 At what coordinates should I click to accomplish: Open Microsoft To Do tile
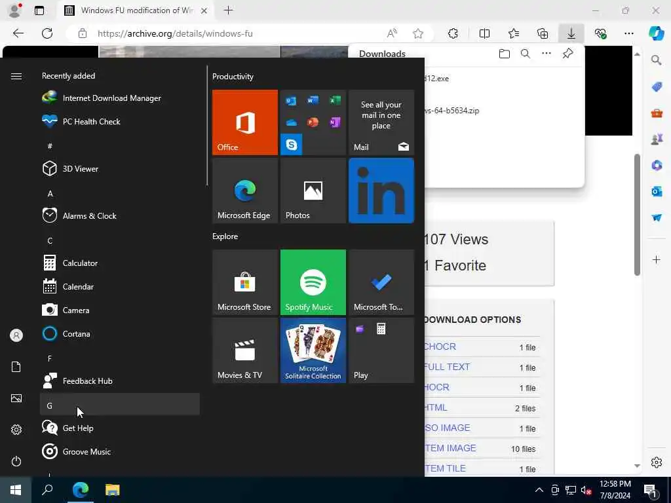pos(381,282)
